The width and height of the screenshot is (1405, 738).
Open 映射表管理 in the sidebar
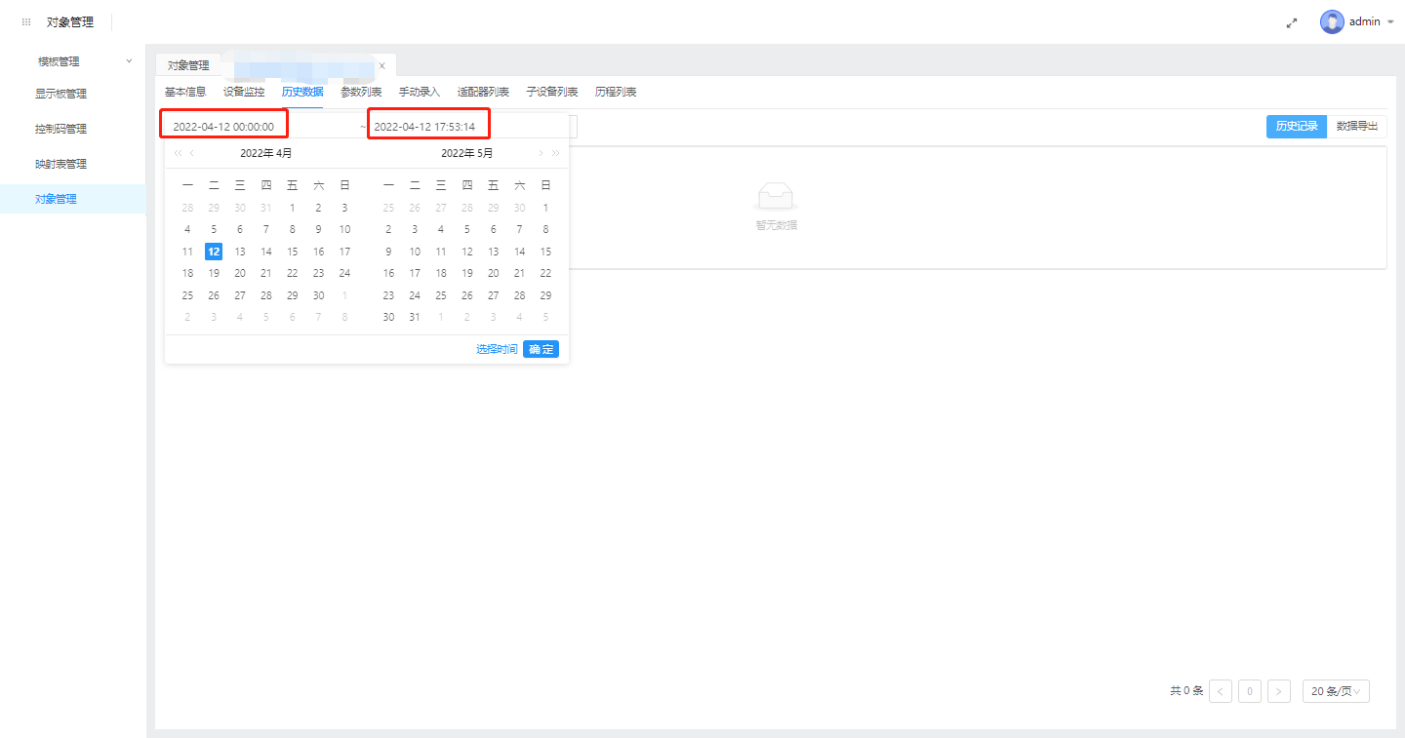click(60, 164)
